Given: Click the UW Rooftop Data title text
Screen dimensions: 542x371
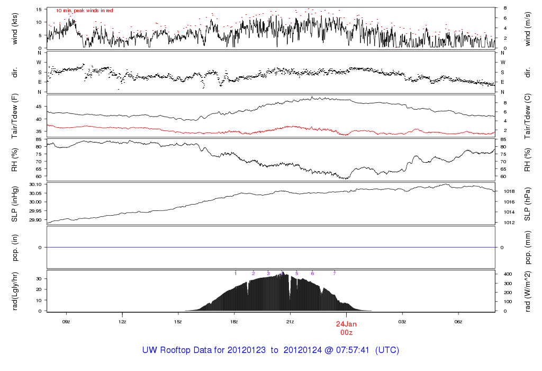Looking at the screenshot, I should 270,350.
